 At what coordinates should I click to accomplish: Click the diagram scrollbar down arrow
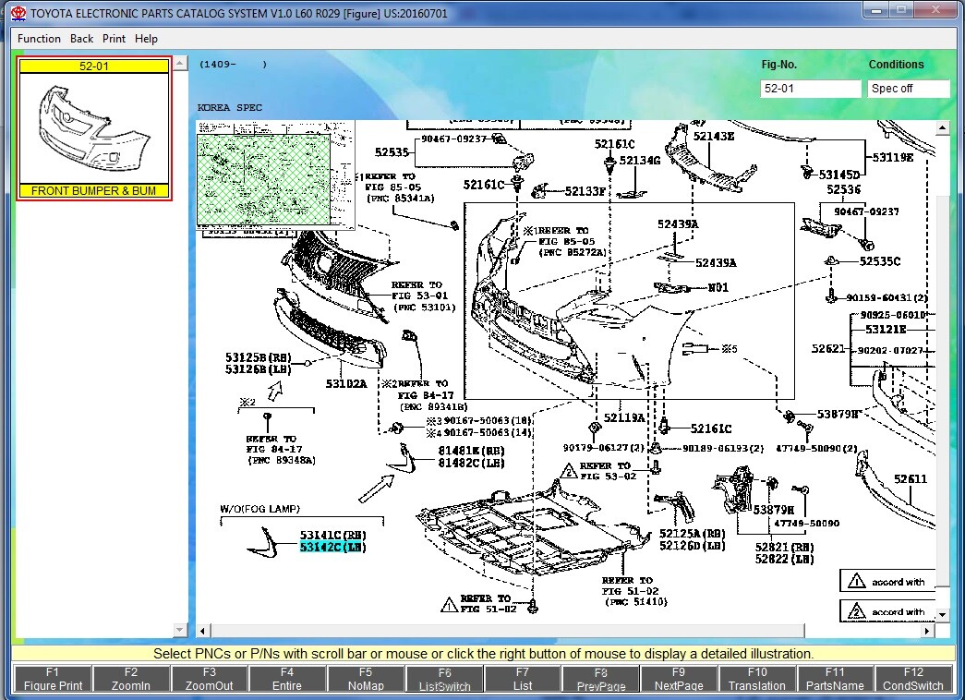[942, 614]
